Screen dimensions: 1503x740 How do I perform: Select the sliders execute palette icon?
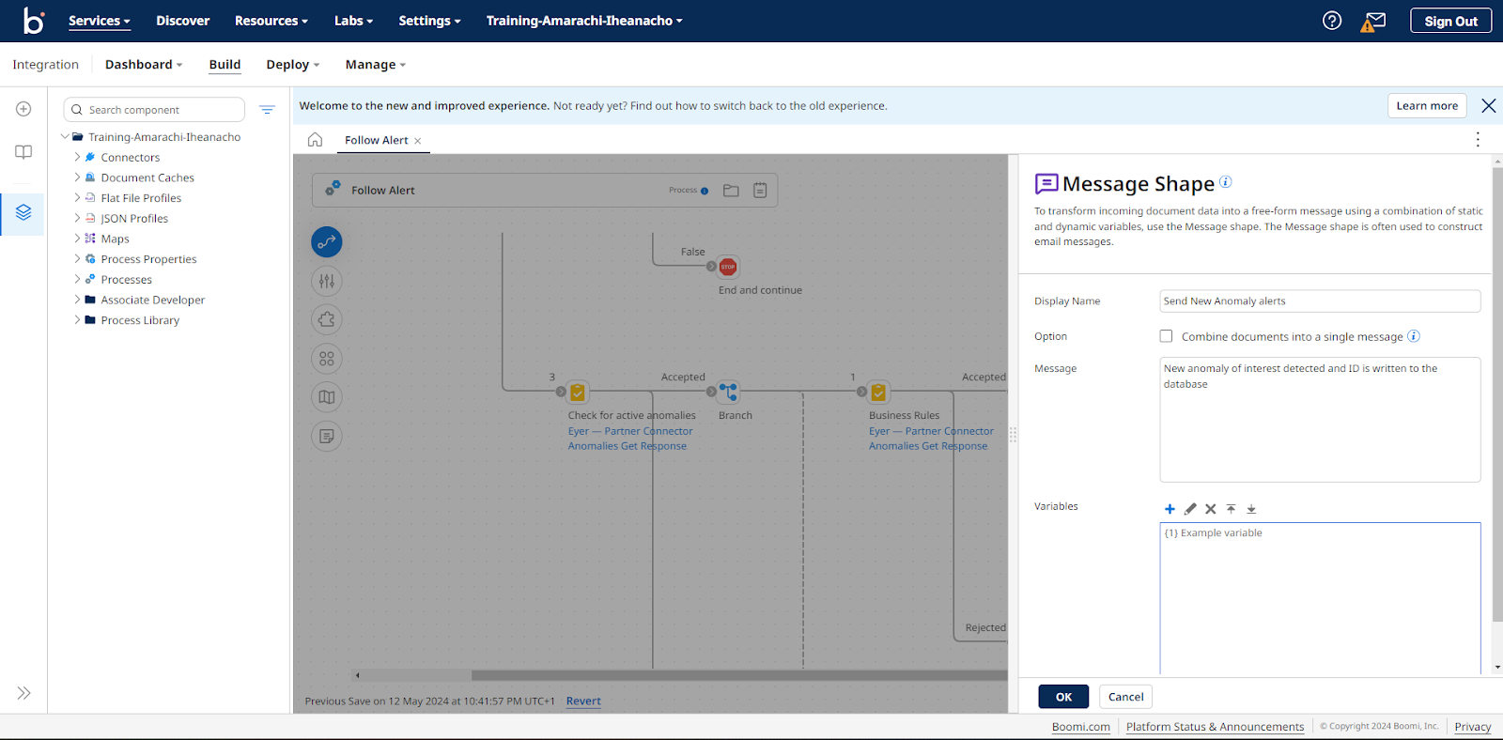[327, 281]
